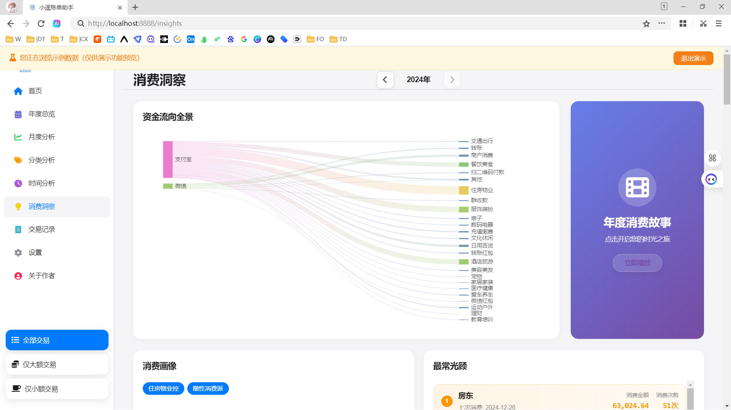Switch filter to 仅小额交易
Screen dimensions: 731x410
57,389
